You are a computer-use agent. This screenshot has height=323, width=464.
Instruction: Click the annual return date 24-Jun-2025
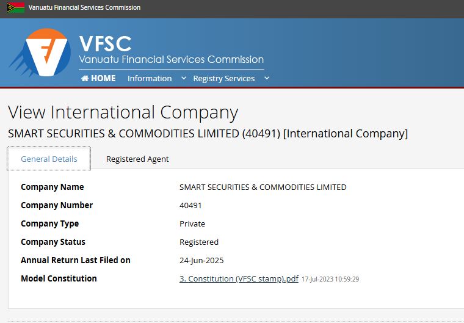point(201,260)
